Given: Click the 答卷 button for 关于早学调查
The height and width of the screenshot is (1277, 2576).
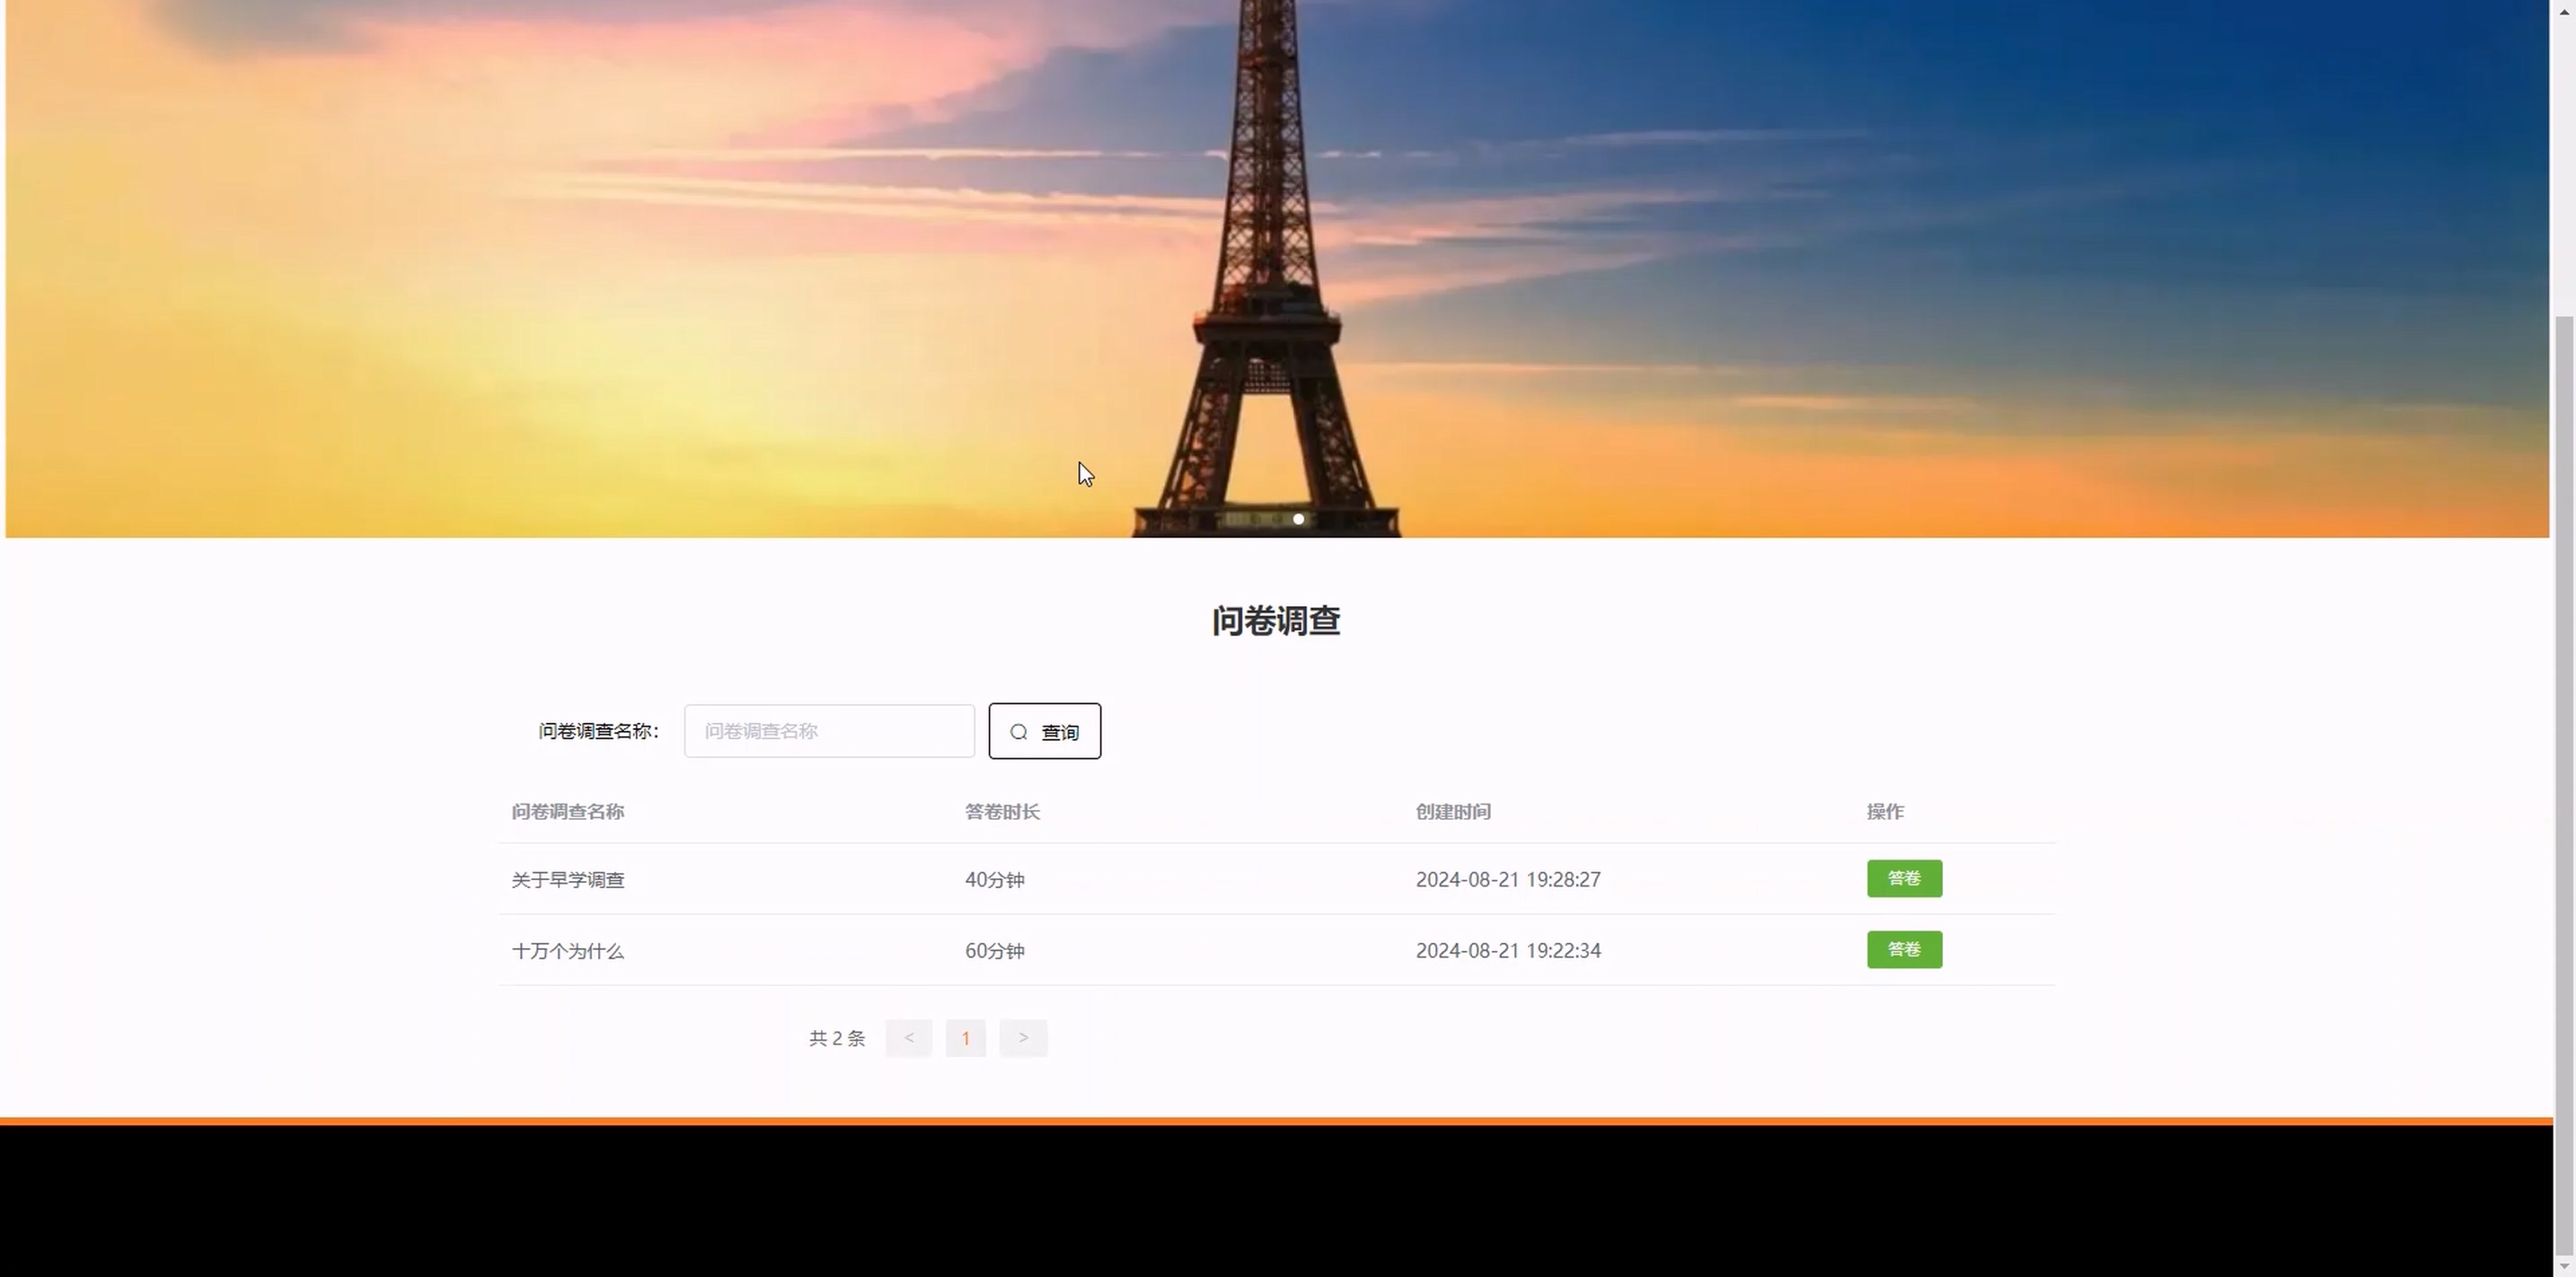Looking at the screenshot, I should (1903, 878).
